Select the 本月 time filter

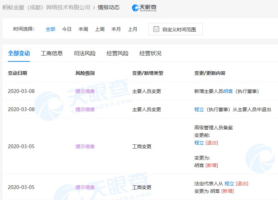click(116, 29)
